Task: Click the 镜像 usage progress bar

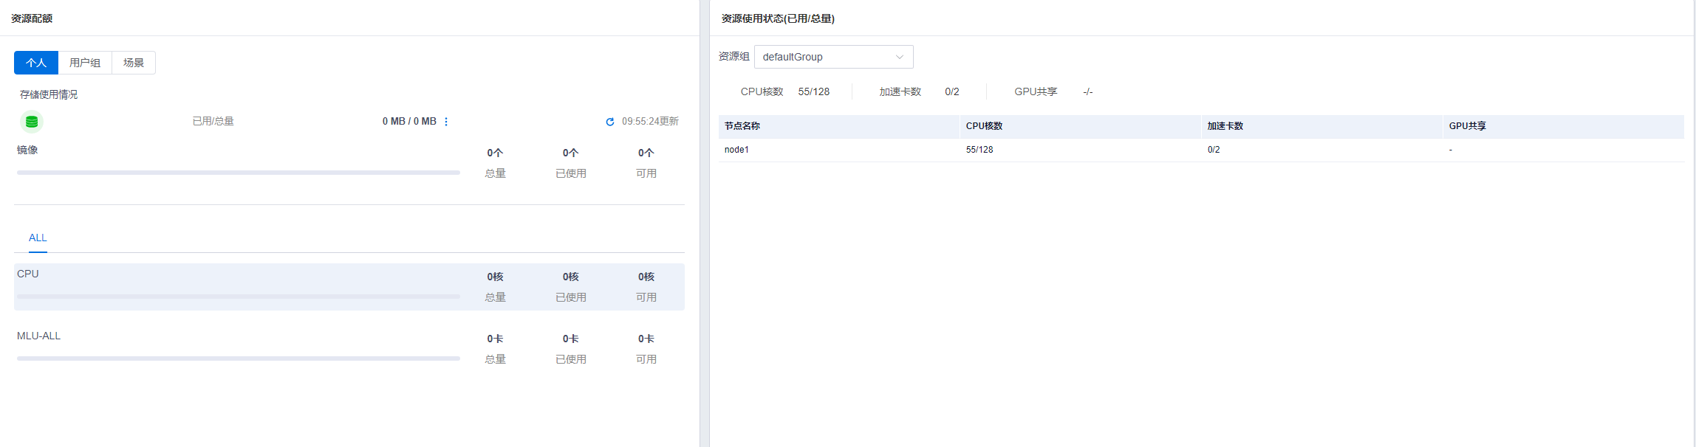Action: (238, 173)
